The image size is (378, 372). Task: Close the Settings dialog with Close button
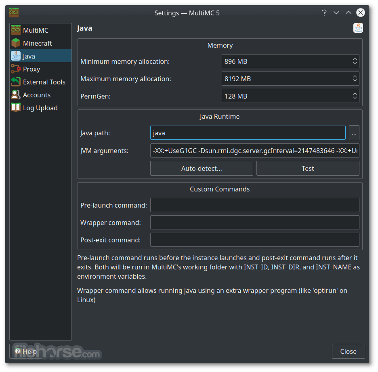point(349,351)
